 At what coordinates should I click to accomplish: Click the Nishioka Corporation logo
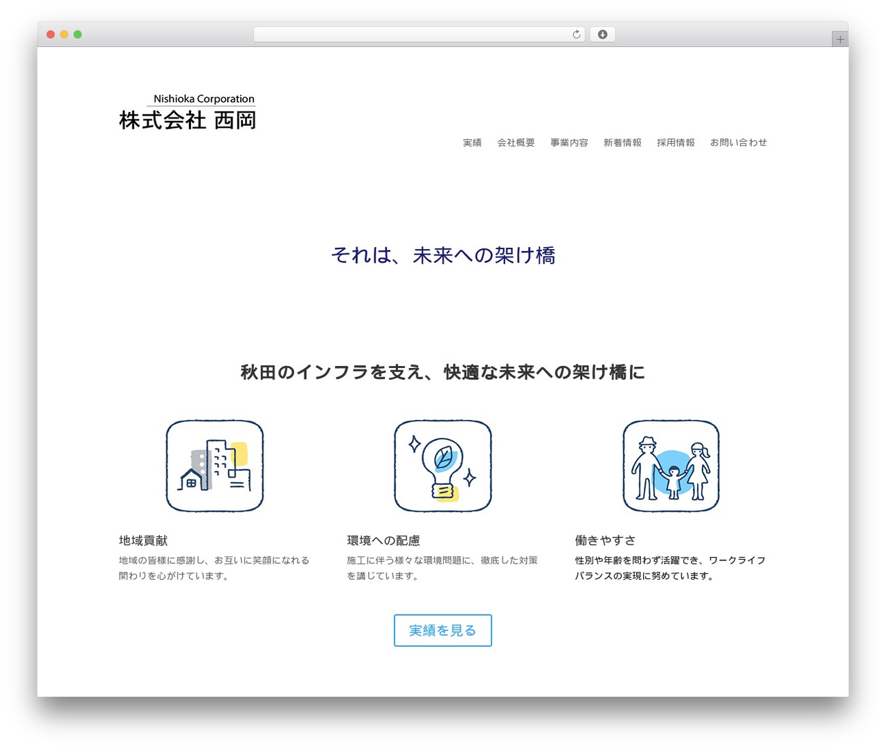[x=188, y=112]
